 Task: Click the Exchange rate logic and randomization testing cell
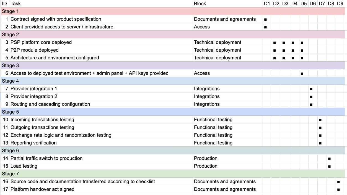pyautogui.click(x=61, y=135)
